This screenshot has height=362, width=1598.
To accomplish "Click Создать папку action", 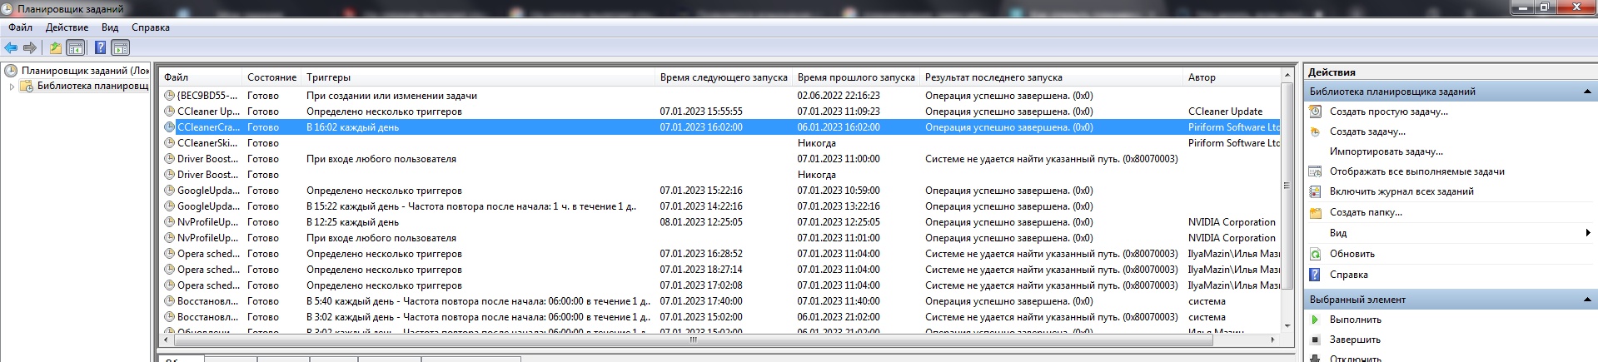I will (1366, 212).
